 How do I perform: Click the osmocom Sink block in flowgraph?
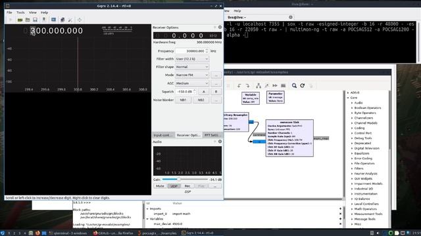[x=289, y=138]
